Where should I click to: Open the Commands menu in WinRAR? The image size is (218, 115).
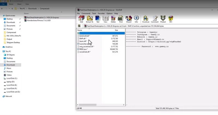[x=86, y=13]
